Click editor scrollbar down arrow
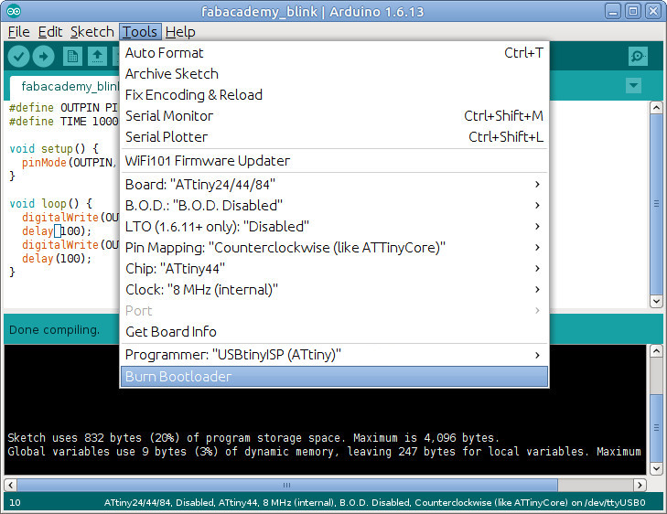The width and height of the screenshot is (667, 514). [656, 302]
